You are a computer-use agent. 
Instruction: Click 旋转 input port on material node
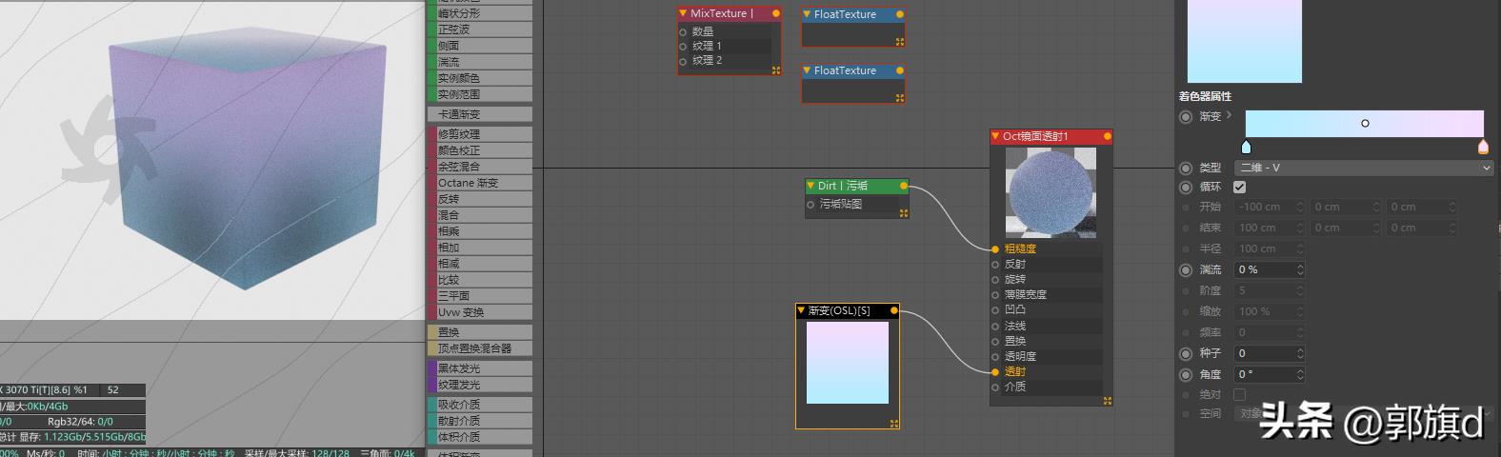click(995, 280)
